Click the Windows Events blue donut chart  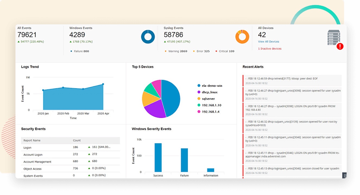click(x=148, y=37)
